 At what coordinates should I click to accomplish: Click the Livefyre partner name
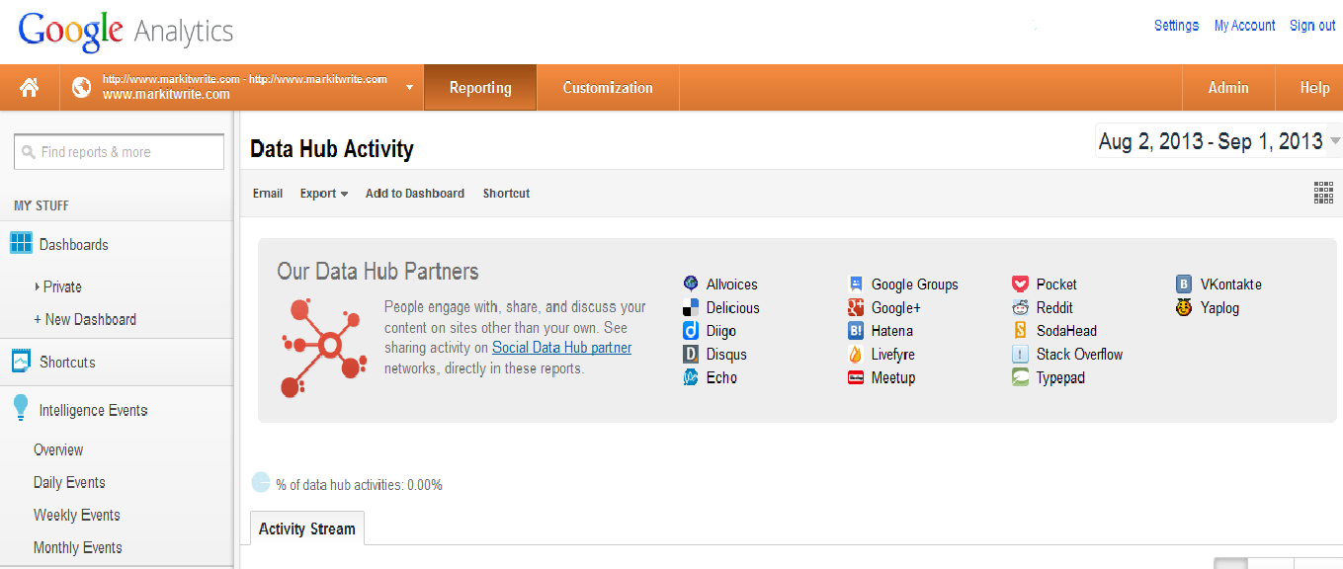[x=893, y=354]
